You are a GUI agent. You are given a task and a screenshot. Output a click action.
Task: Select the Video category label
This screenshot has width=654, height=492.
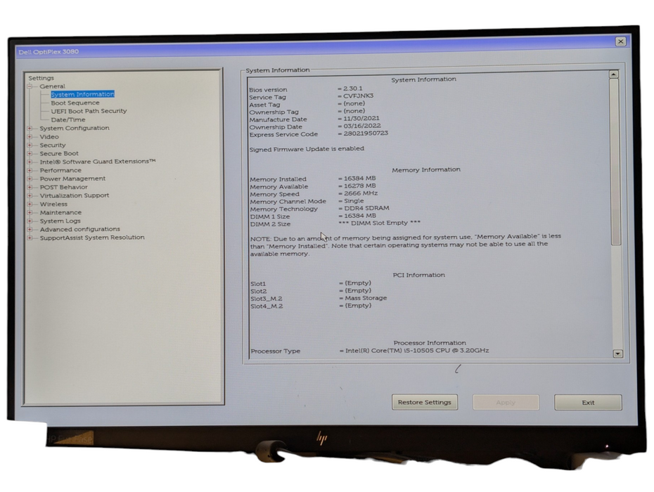click(49, 137)
